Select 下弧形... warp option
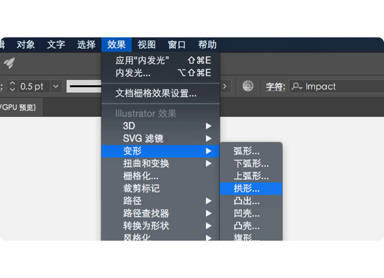The height and width of the screenshot is (278, 384). click(x=251, y=164)
